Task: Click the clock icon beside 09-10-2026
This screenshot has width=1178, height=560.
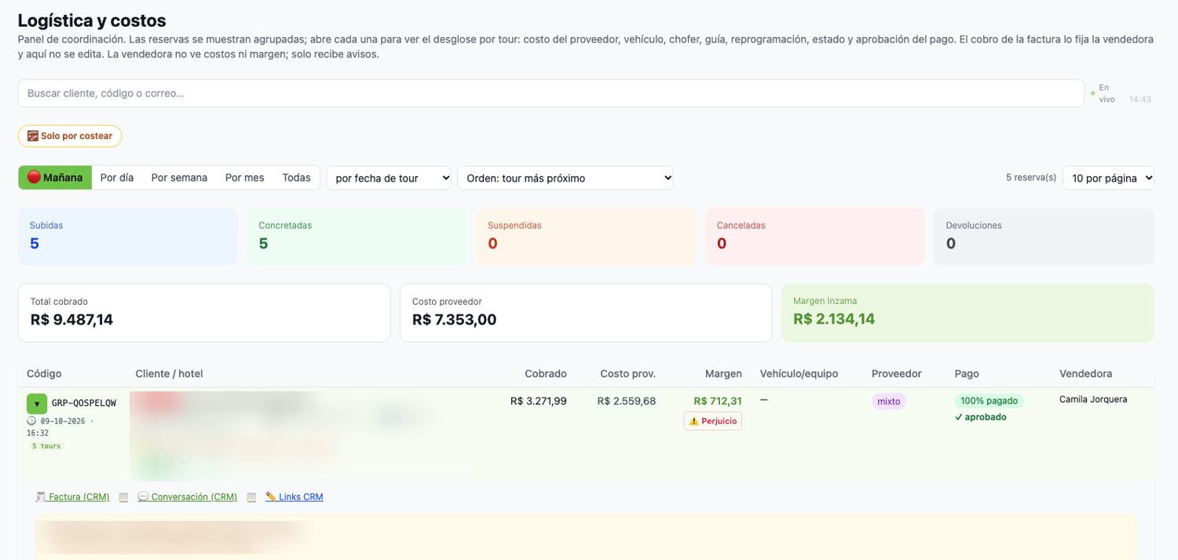Action: pos(31,420)
